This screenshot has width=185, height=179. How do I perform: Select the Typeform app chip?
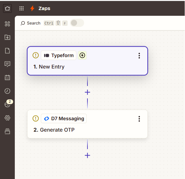point(59,55)
